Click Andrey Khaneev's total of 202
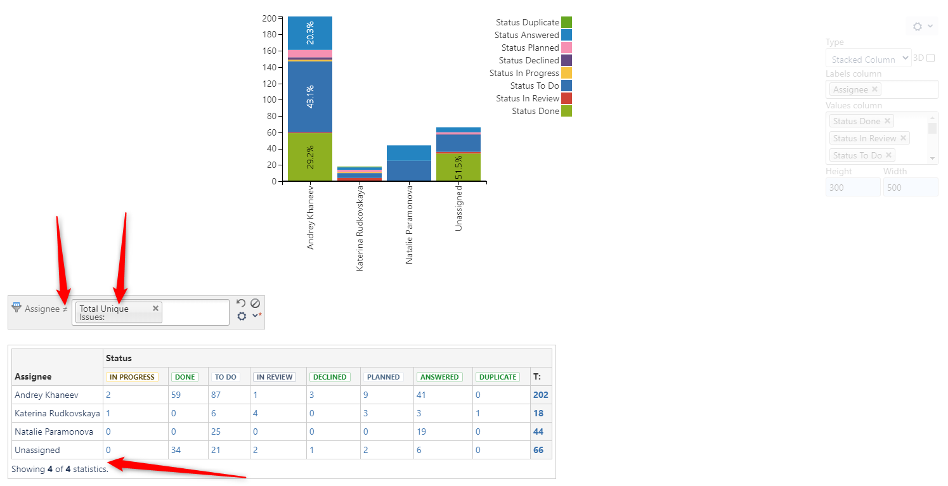This screenshot has width=948, height=486. [540, 395]
